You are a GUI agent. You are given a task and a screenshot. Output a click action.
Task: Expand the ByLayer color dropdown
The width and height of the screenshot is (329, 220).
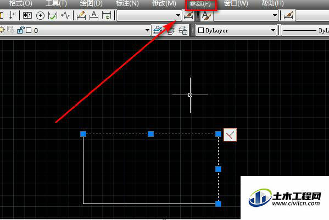click(273, 30)
